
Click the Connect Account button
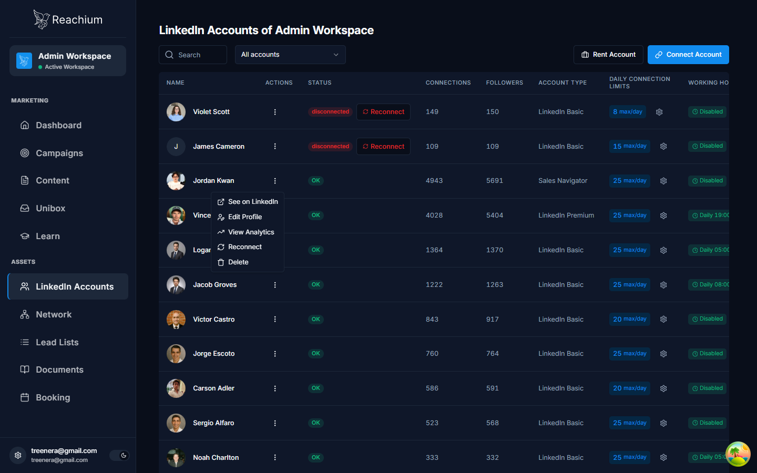(x=688, y=55)
